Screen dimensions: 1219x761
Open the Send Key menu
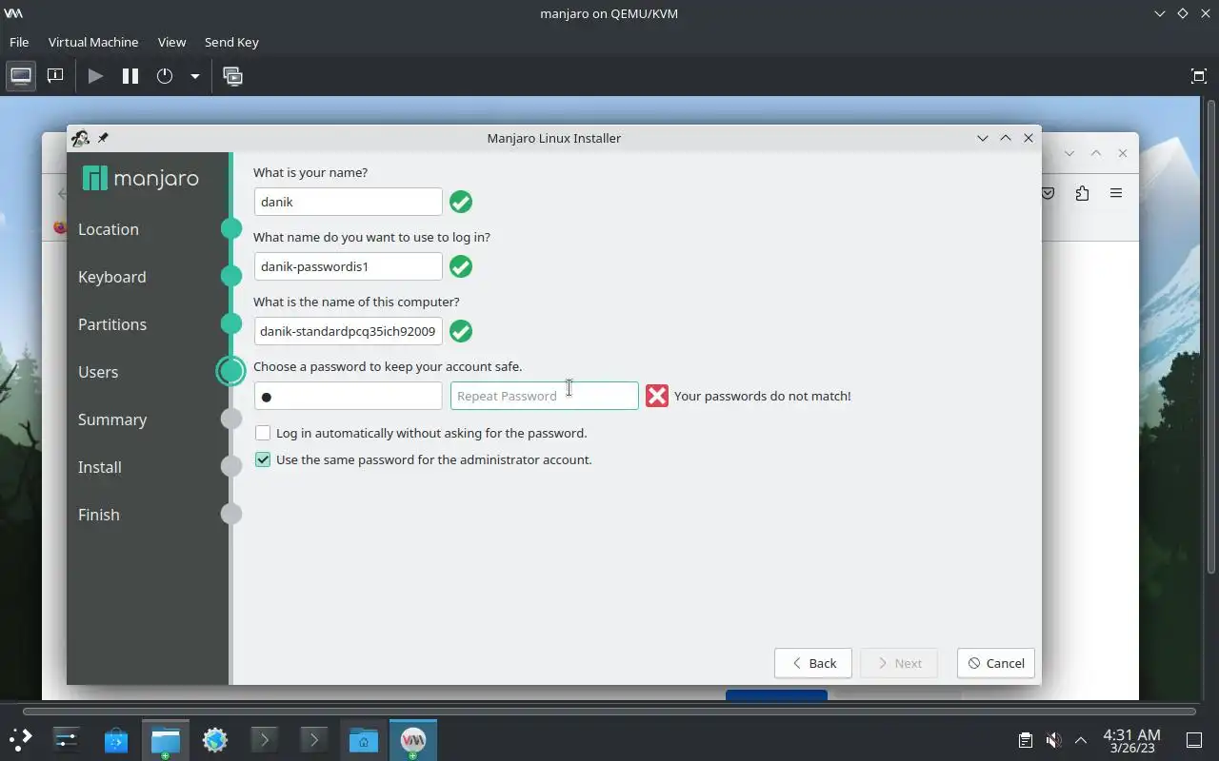point(231,42)
